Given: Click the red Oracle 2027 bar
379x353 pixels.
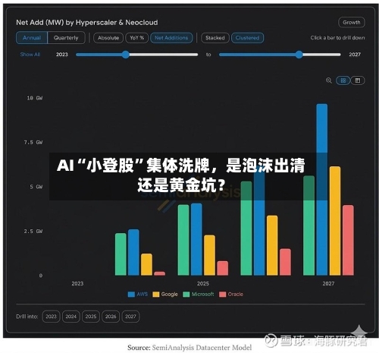Looking at the screenshot, I should tap(348, 240).
